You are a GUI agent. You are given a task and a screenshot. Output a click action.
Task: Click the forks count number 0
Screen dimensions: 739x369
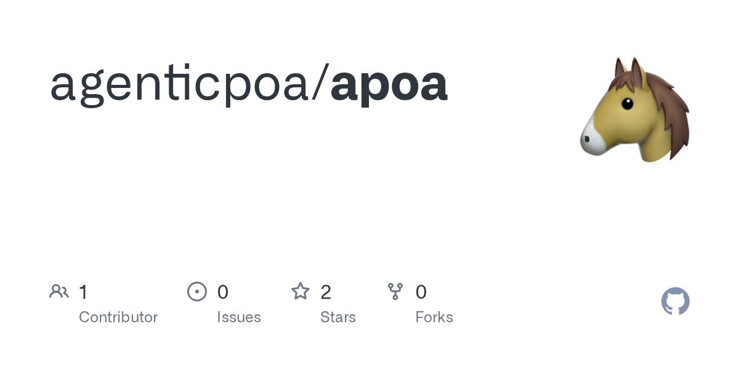421,292
